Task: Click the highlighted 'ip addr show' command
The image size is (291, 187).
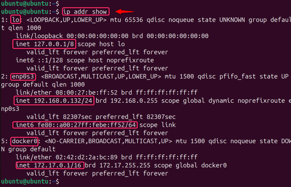Action: point(85,12)
